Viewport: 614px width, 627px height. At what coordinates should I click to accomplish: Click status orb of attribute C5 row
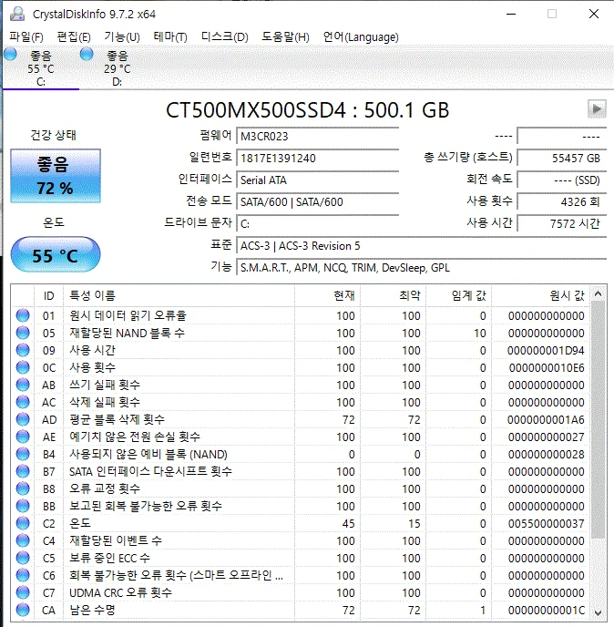tap(23, 559)
